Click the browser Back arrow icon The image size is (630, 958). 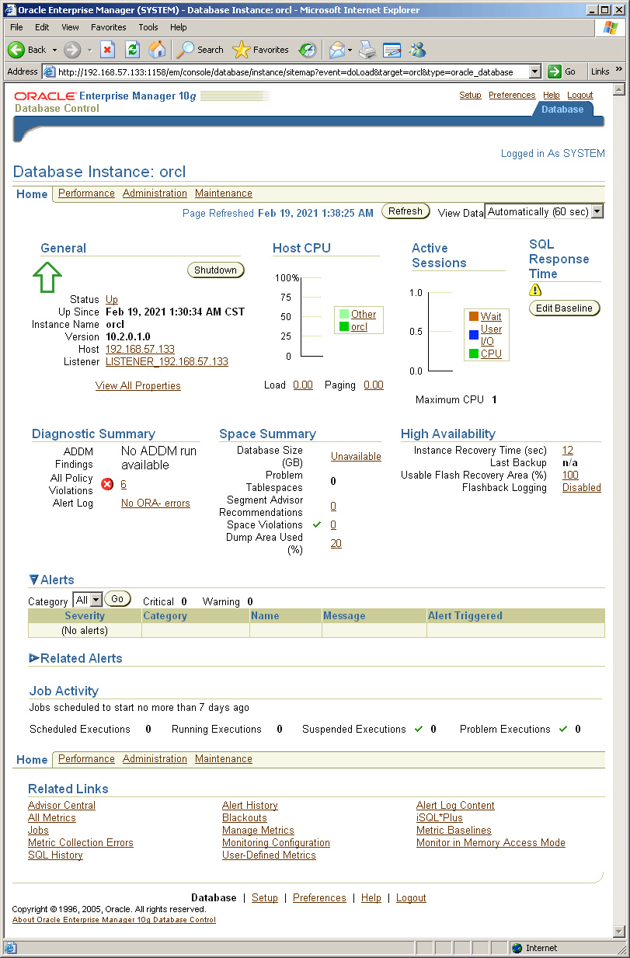16,50
